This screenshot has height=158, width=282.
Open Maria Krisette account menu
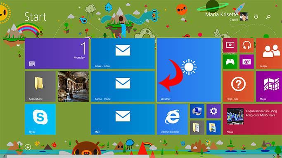227,16
